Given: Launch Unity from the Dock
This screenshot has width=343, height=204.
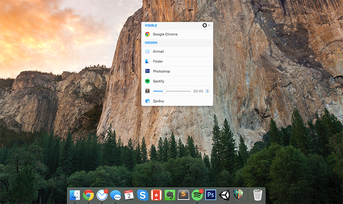Looking at the screenshot, I should point(225,195).
